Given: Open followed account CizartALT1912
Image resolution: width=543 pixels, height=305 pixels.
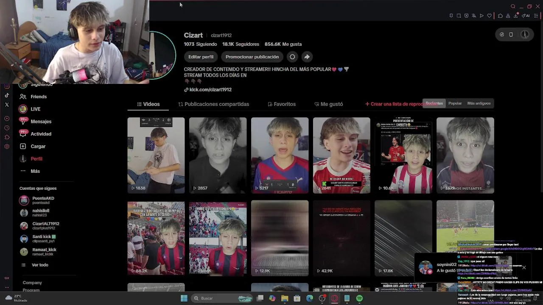Looking at the screenshot, I should 40,226.
